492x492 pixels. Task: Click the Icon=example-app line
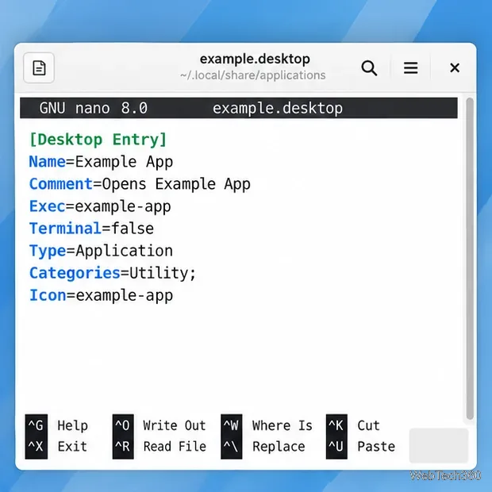[101, 295]
